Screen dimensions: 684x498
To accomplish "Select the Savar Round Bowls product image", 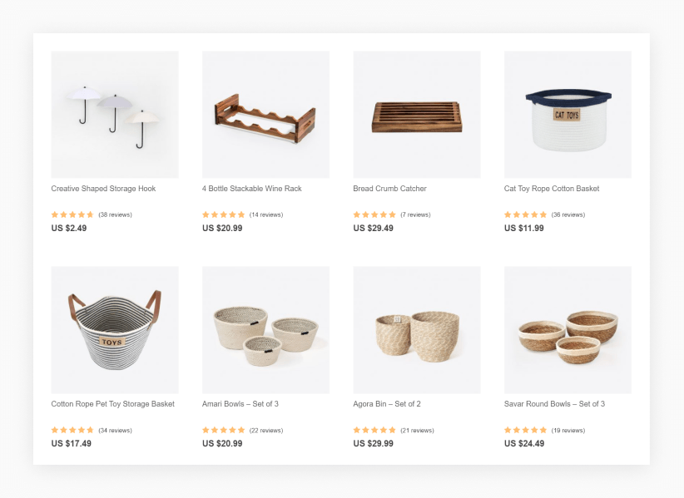I will click(x=568, y=330).
